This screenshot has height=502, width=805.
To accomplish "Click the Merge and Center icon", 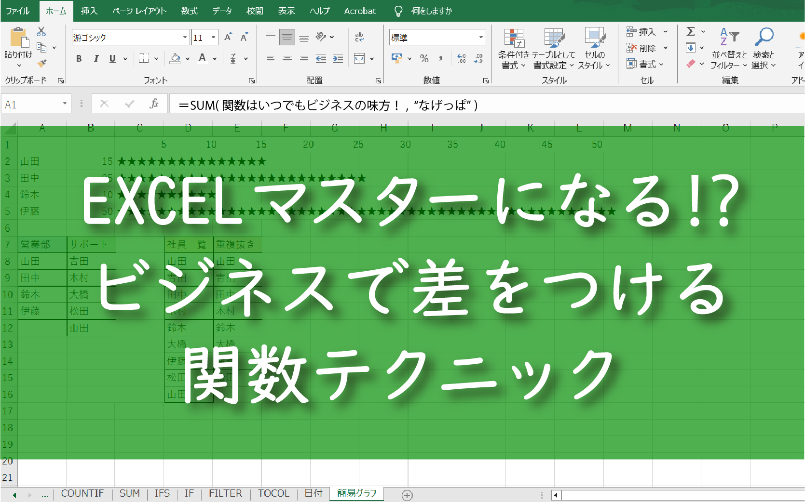I will [x=359, y=59].
